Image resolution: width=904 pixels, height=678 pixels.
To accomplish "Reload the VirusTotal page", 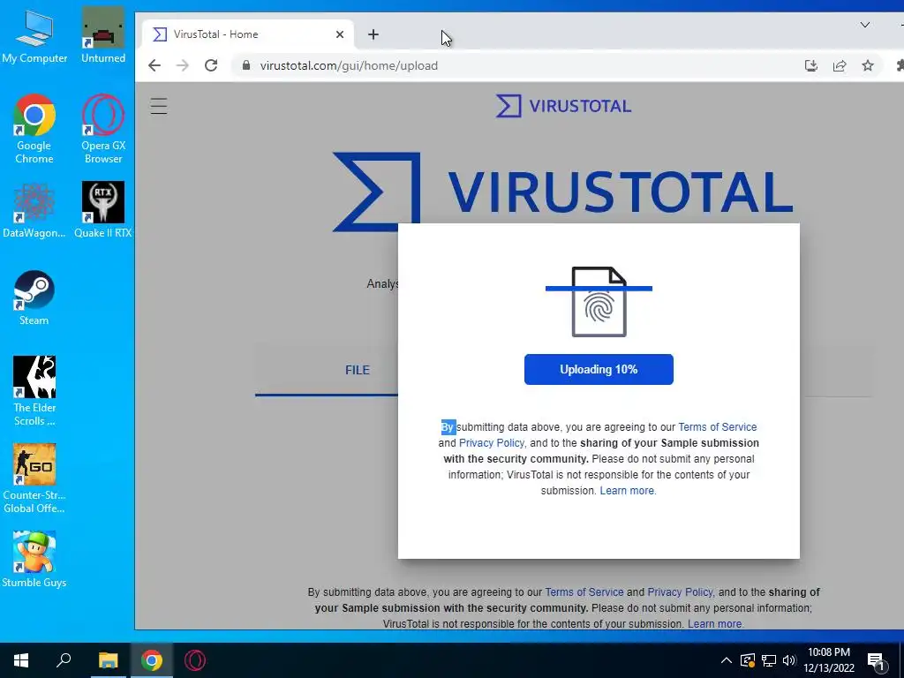I will 211,65.
